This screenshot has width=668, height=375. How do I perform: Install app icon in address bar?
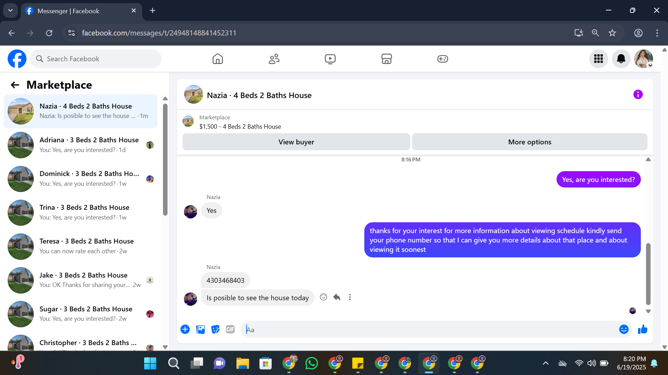[579, 33]
